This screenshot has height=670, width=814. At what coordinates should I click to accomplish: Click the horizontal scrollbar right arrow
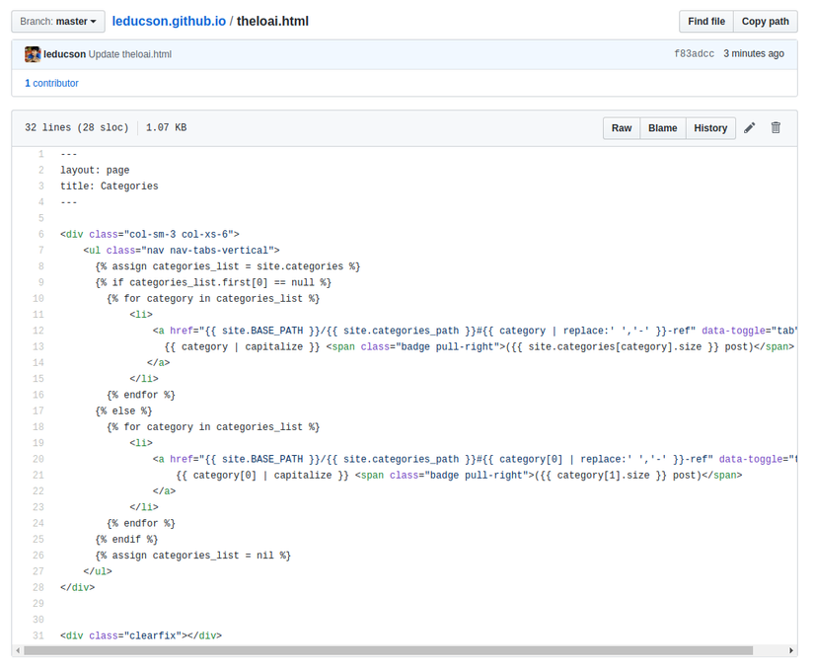[791, 651]
